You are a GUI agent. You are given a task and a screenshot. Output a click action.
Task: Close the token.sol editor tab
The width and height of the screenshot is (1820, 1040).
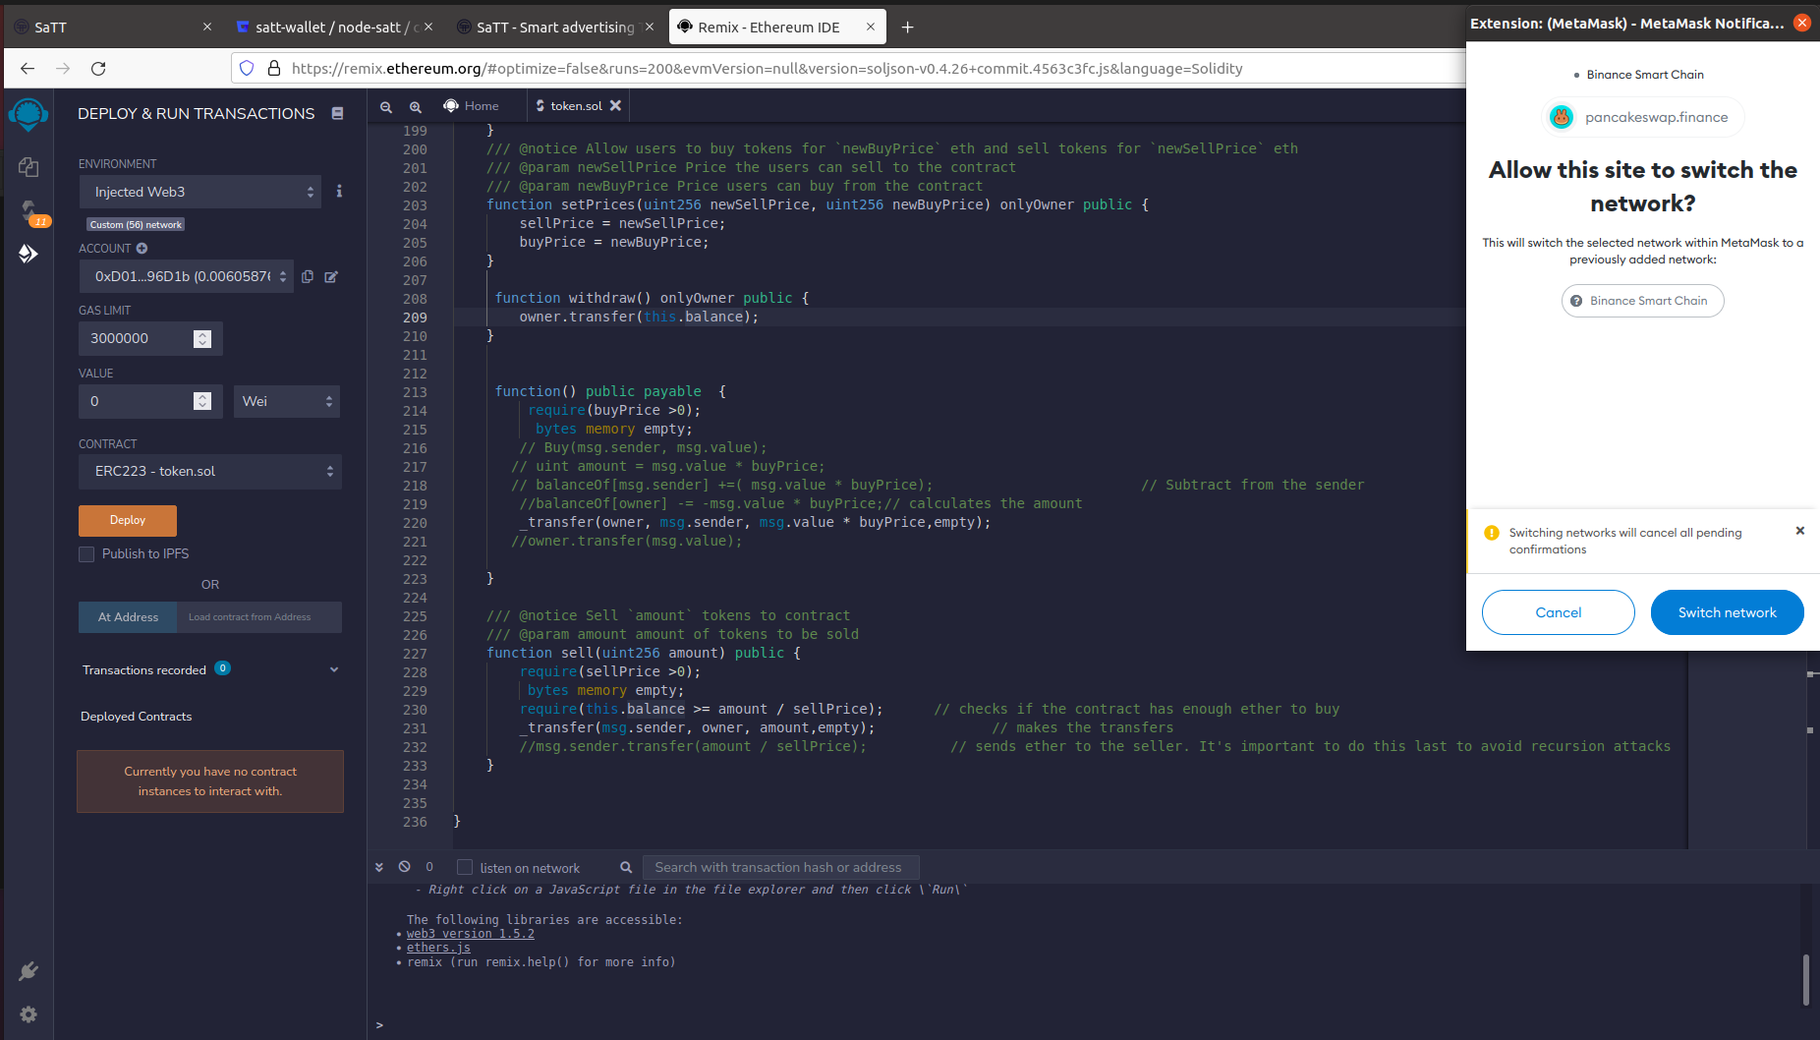coord(615,105)
